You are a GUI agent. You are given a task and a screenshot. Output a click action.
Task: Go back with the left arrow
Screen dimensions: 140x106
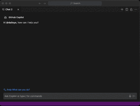40,4
